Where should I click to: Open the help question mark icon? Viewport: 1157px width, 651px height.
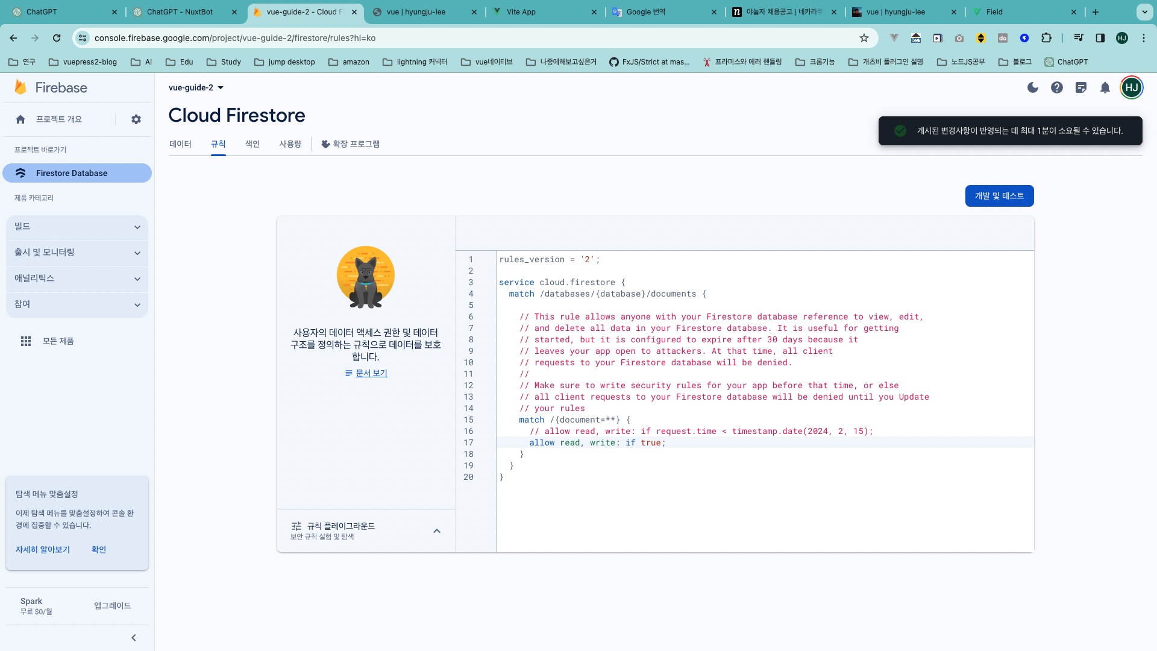point(1057,87)
